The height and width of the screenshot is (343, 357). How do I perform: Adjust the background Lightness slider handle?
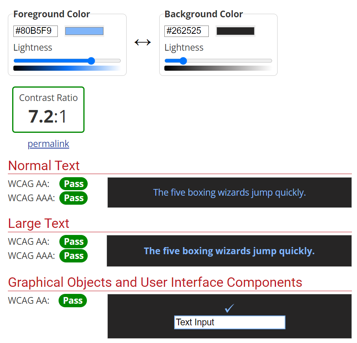point(183,61)
